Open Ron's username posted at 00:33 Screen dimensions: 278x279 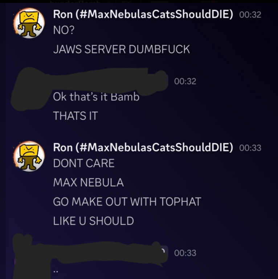pyautogui.click(x=143, y=147)
